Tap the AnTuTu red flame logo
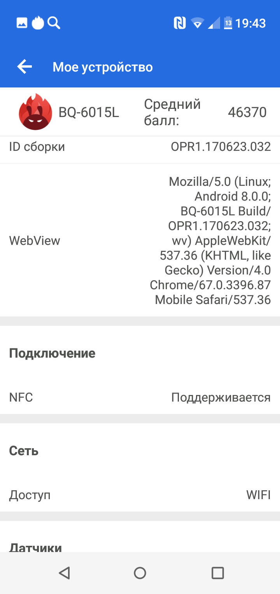This screenshot has width=280, height=594. 35,112
